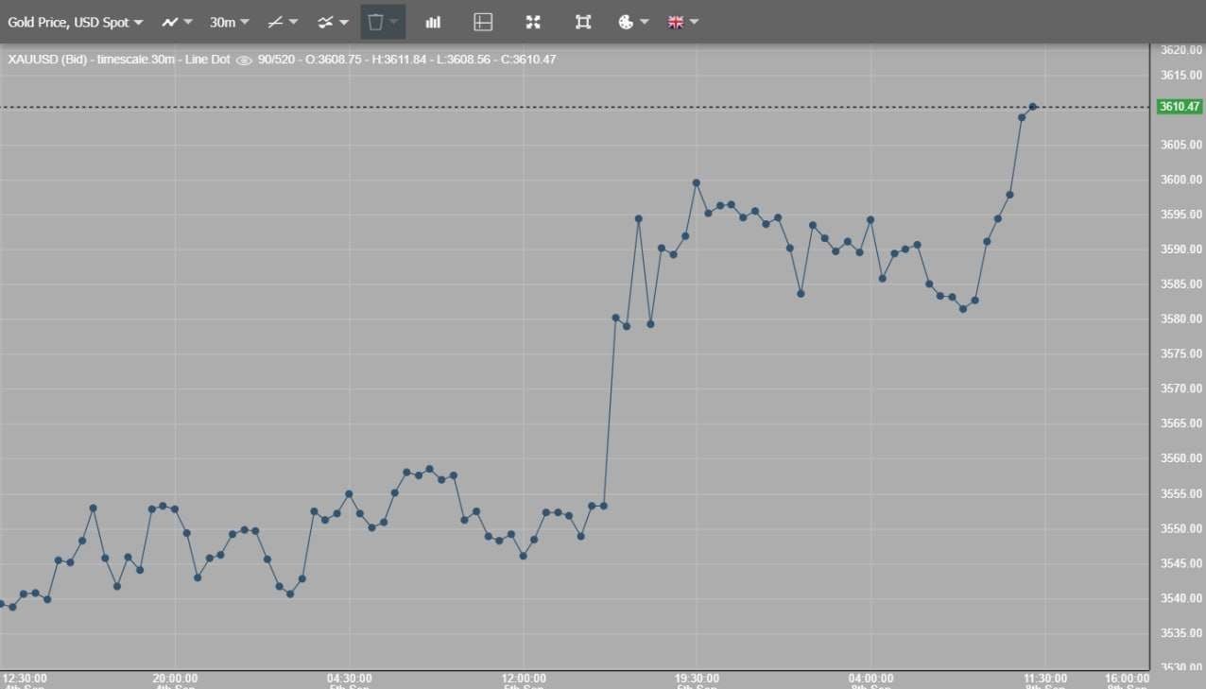This screenshot has height=689, width=1206.
Task: Click the trash bin delete tool
Action: point(376,22)
